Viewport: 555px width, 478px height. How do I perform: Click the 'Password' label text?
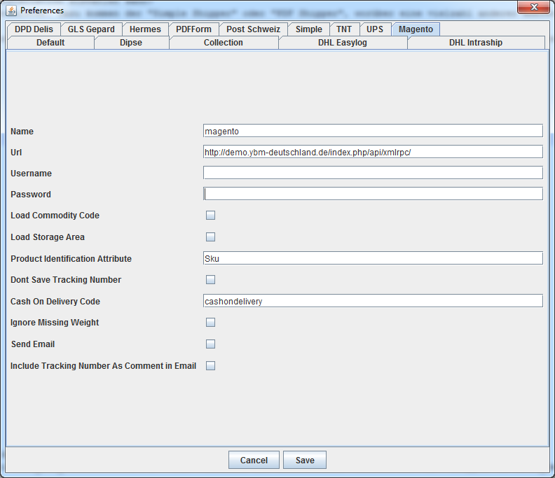pos(31,194)
